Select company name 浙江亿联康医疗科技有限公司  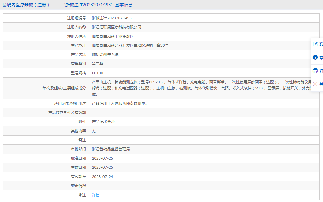[x=117, y=27]
